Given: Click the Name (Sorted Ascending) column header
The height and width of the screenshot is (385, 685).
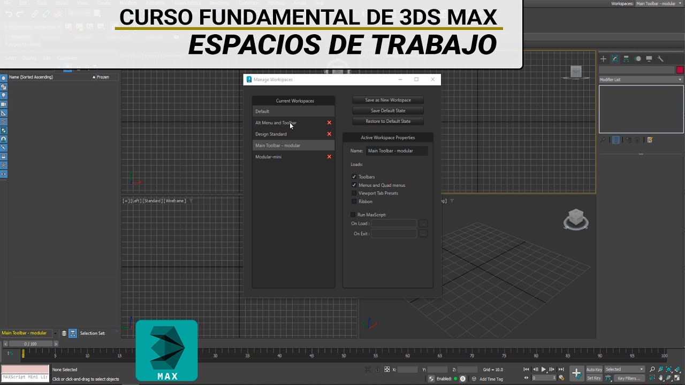Looking at the screenshot, I should pos(31,77).
